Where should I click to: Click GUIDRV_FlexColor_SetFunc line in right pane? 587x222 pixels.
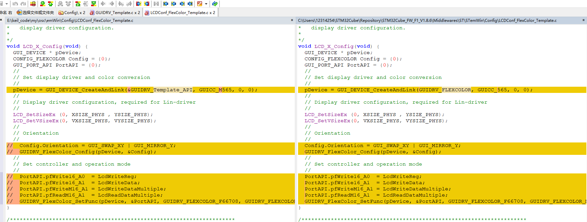pos(442,201)
